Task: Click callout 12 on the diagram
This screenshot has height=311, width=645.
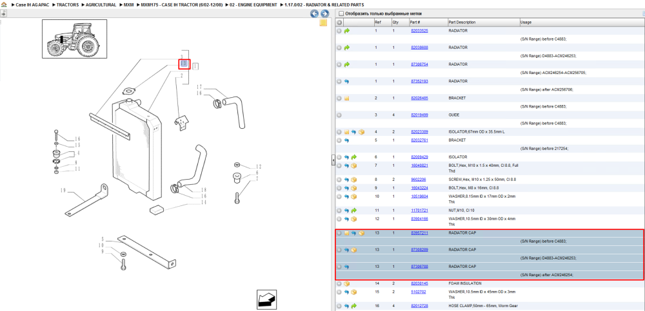Action: coord(259,167)
